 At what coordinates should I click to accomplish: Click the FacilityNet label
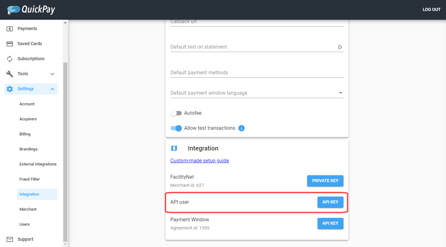182,177
